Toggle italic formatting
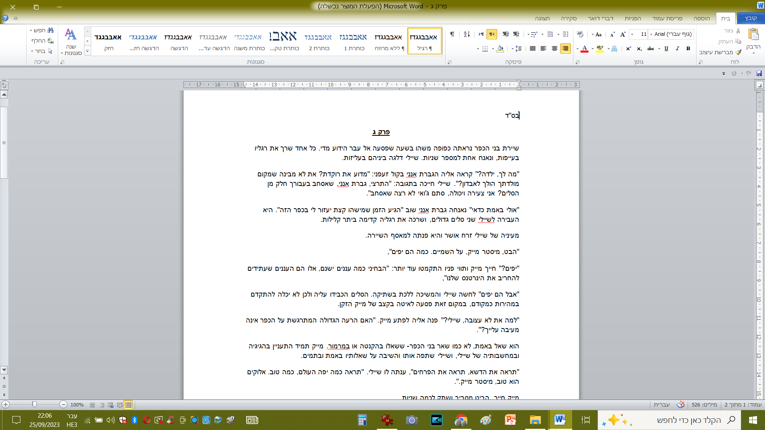Screen dimensions: 765x430 [x=677, y=49]
